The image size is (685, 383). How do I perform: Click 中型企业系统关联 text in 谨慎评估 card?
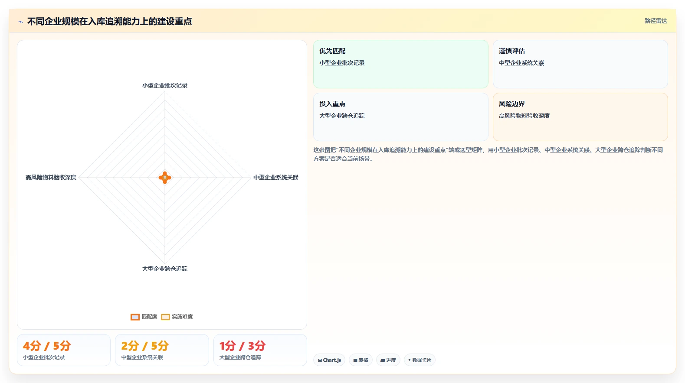point(521,63)
